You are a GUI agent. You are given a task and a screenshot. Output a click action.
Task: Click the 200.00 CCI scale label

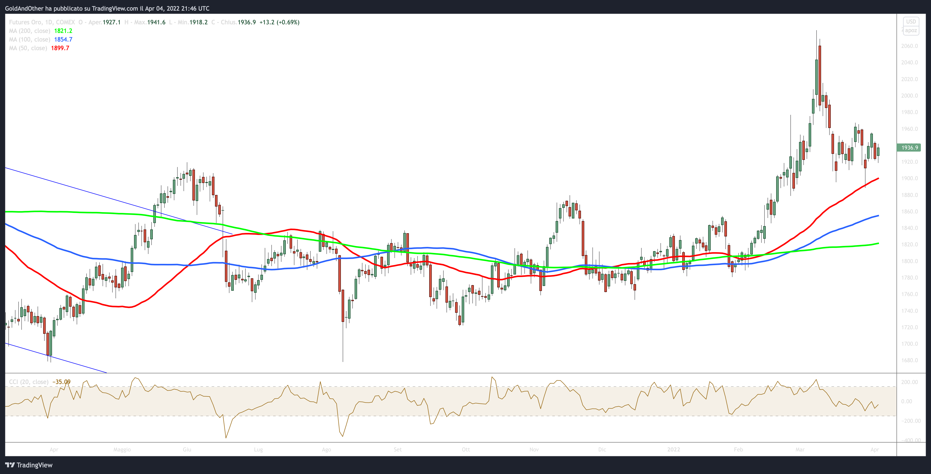pyautogui.click(x=910, y=382)
